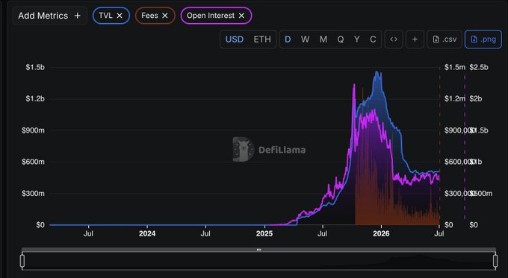This screenshot has height=278, width=508.
Task: Select yearly (Y) interval
Action: (x=356, y=40)
